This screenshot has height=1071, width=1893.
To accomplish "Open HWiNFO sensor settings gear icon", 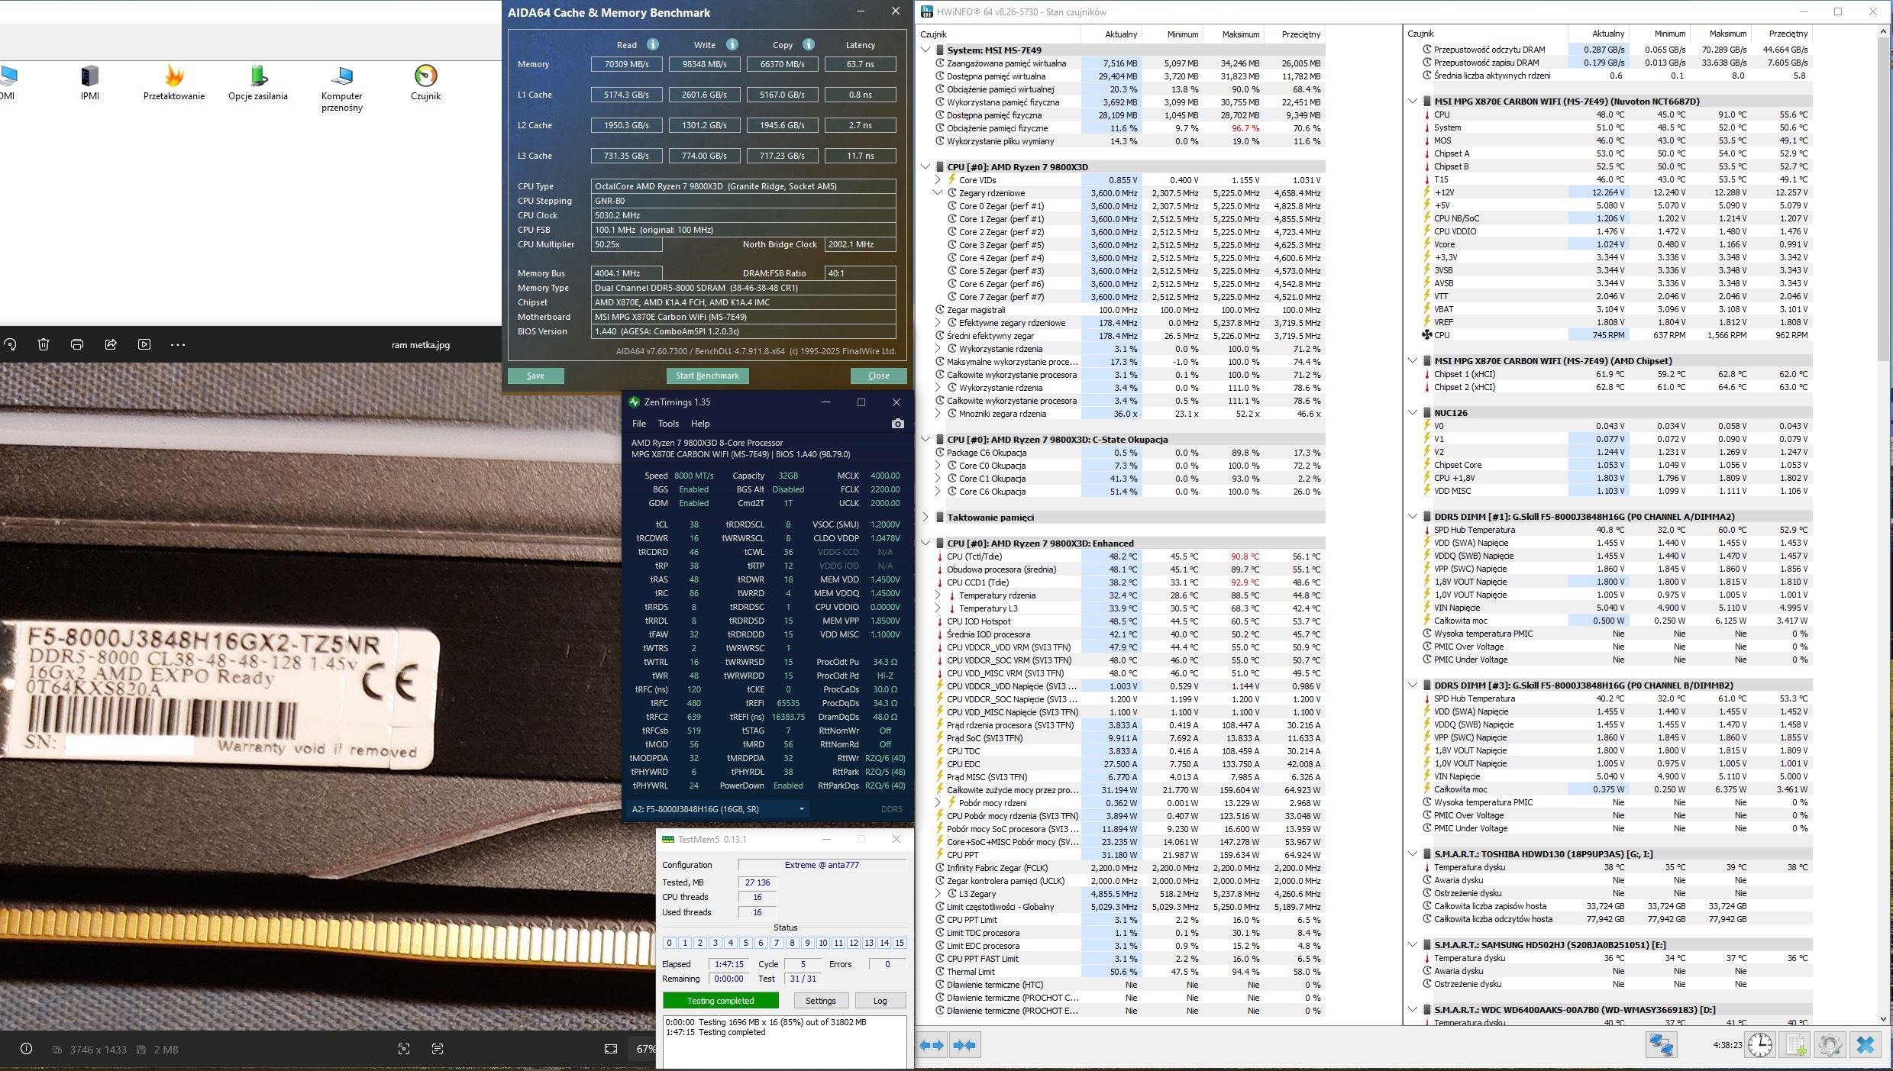I will tap(1830, 1045).
